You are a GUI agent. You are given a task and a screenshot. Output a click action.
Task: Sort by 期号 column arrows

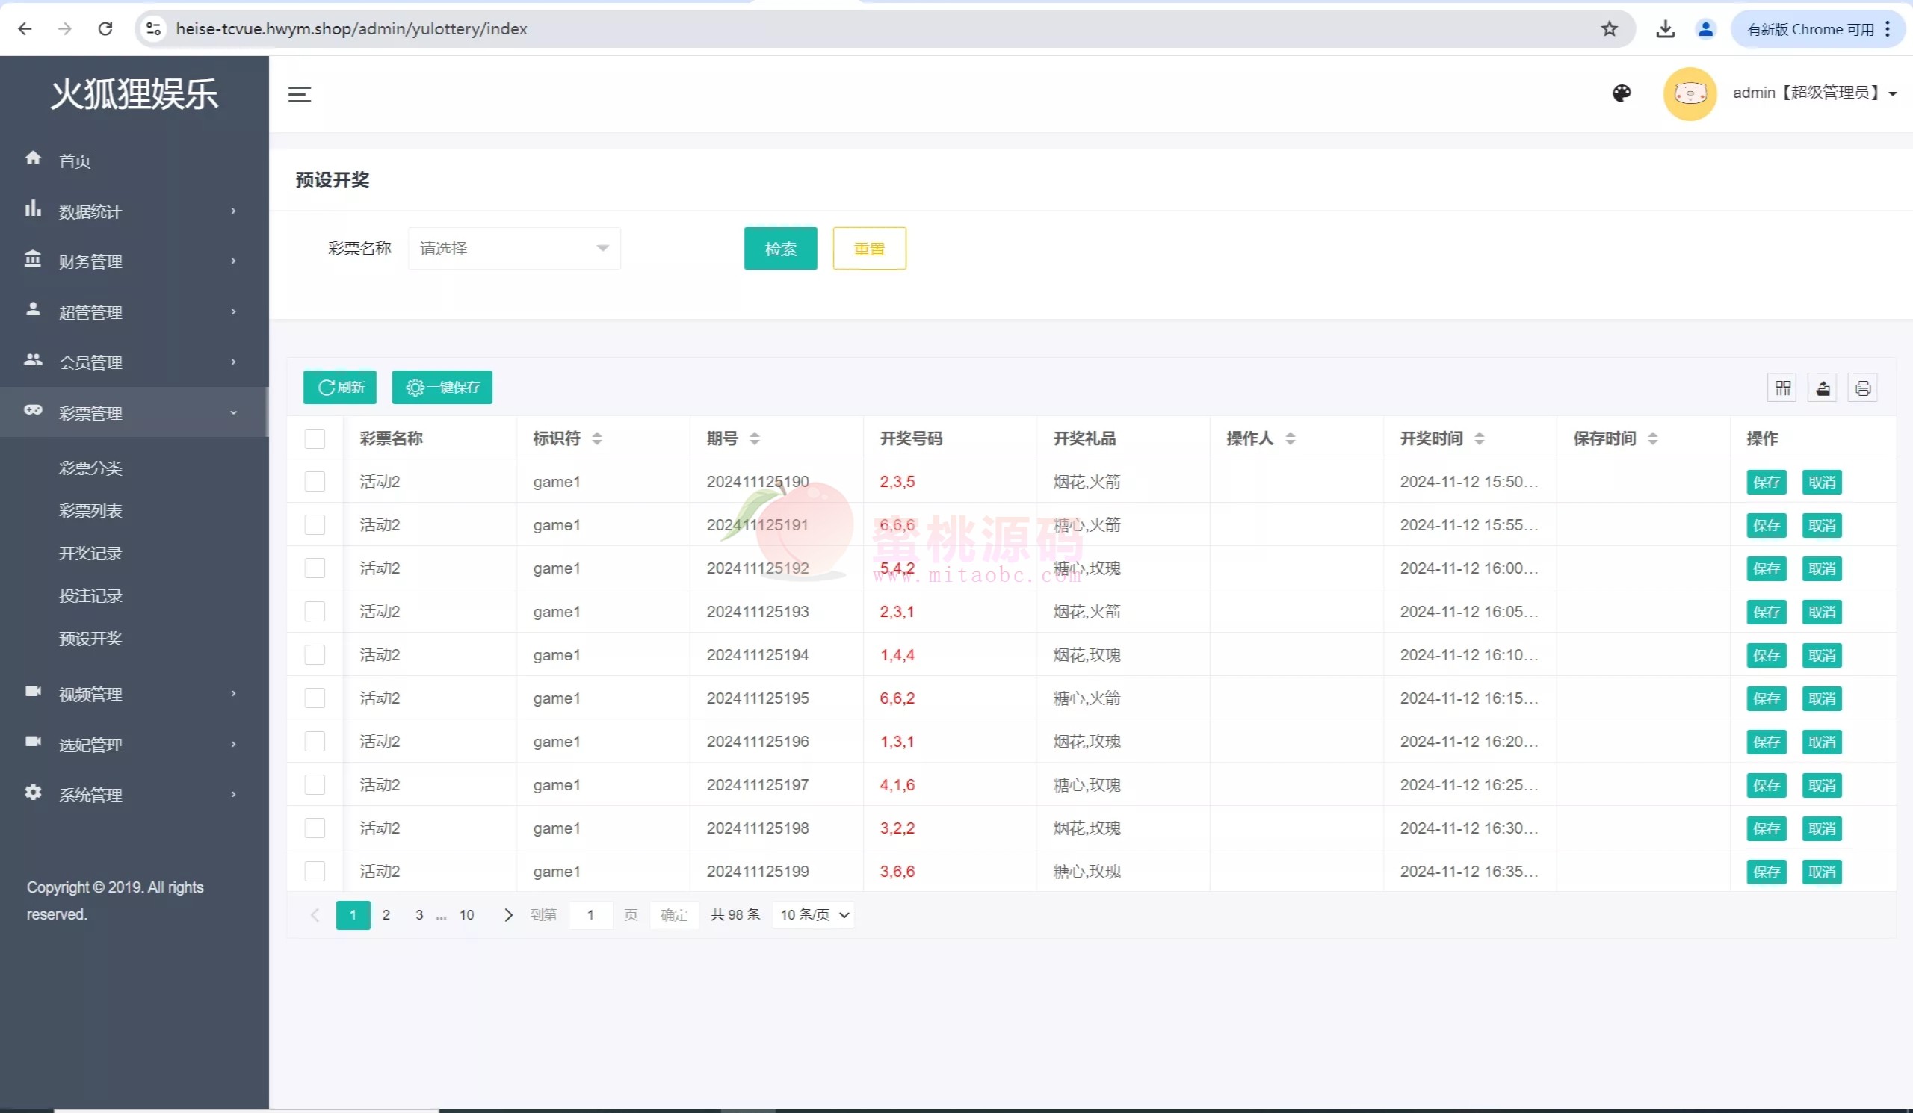754,438
